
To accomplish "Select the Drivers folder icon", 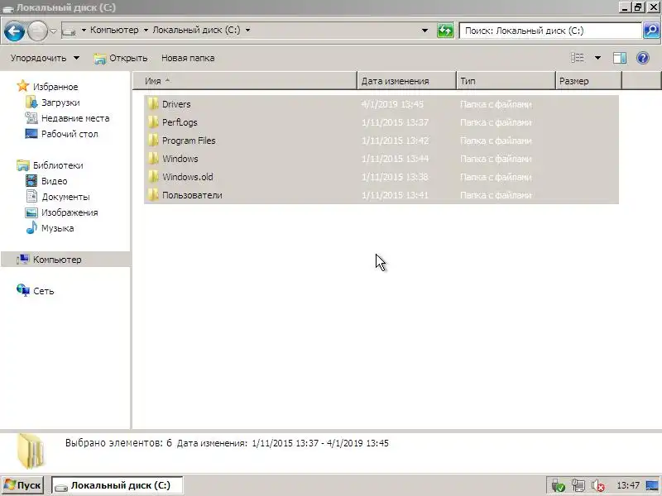I will [x=153, y=104].
